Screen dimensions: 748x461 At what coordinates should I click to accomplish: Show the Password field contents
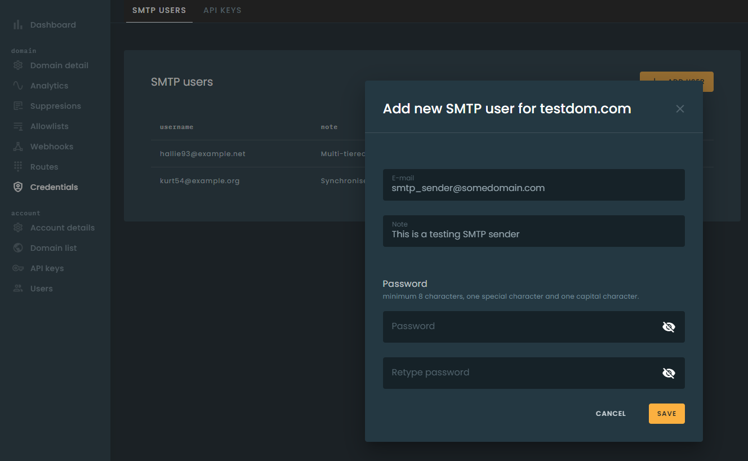pyautogui.click(x=669, y=326)
